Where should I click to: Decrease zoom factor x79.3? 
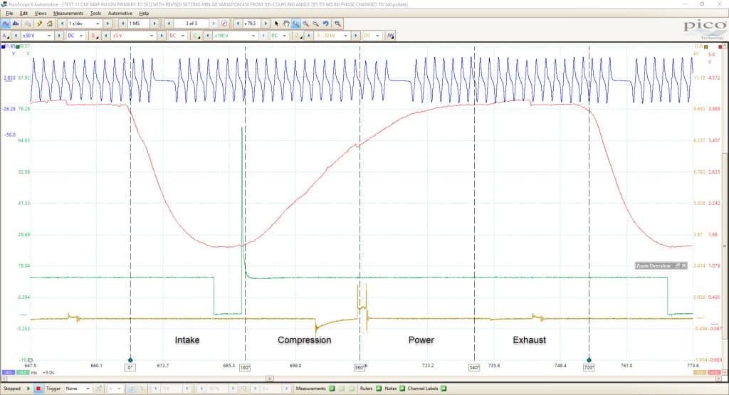pyautogui.click(x=238, y=23)
